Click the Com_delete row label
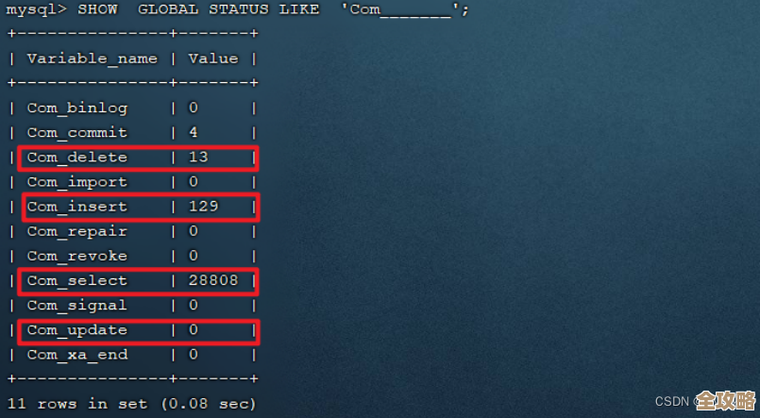 click(x=76, y=158)
